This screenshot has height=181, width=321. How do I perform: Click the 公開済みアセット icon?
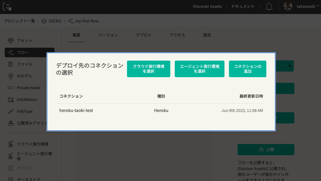pyautogui.click(x=10, y=123)
